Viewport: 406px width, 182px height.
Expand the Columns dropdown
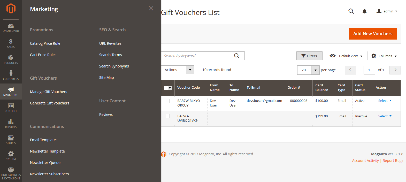pyautogui.click(x=384, y=56)
